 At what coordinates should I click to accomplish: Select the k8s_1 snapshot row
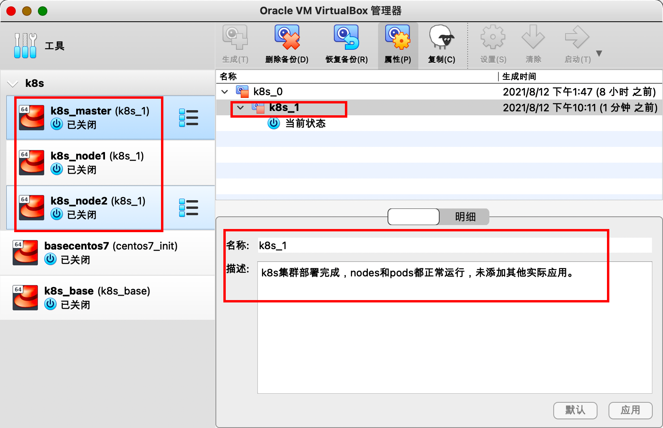pyautogui.click(x=439, y=107)
